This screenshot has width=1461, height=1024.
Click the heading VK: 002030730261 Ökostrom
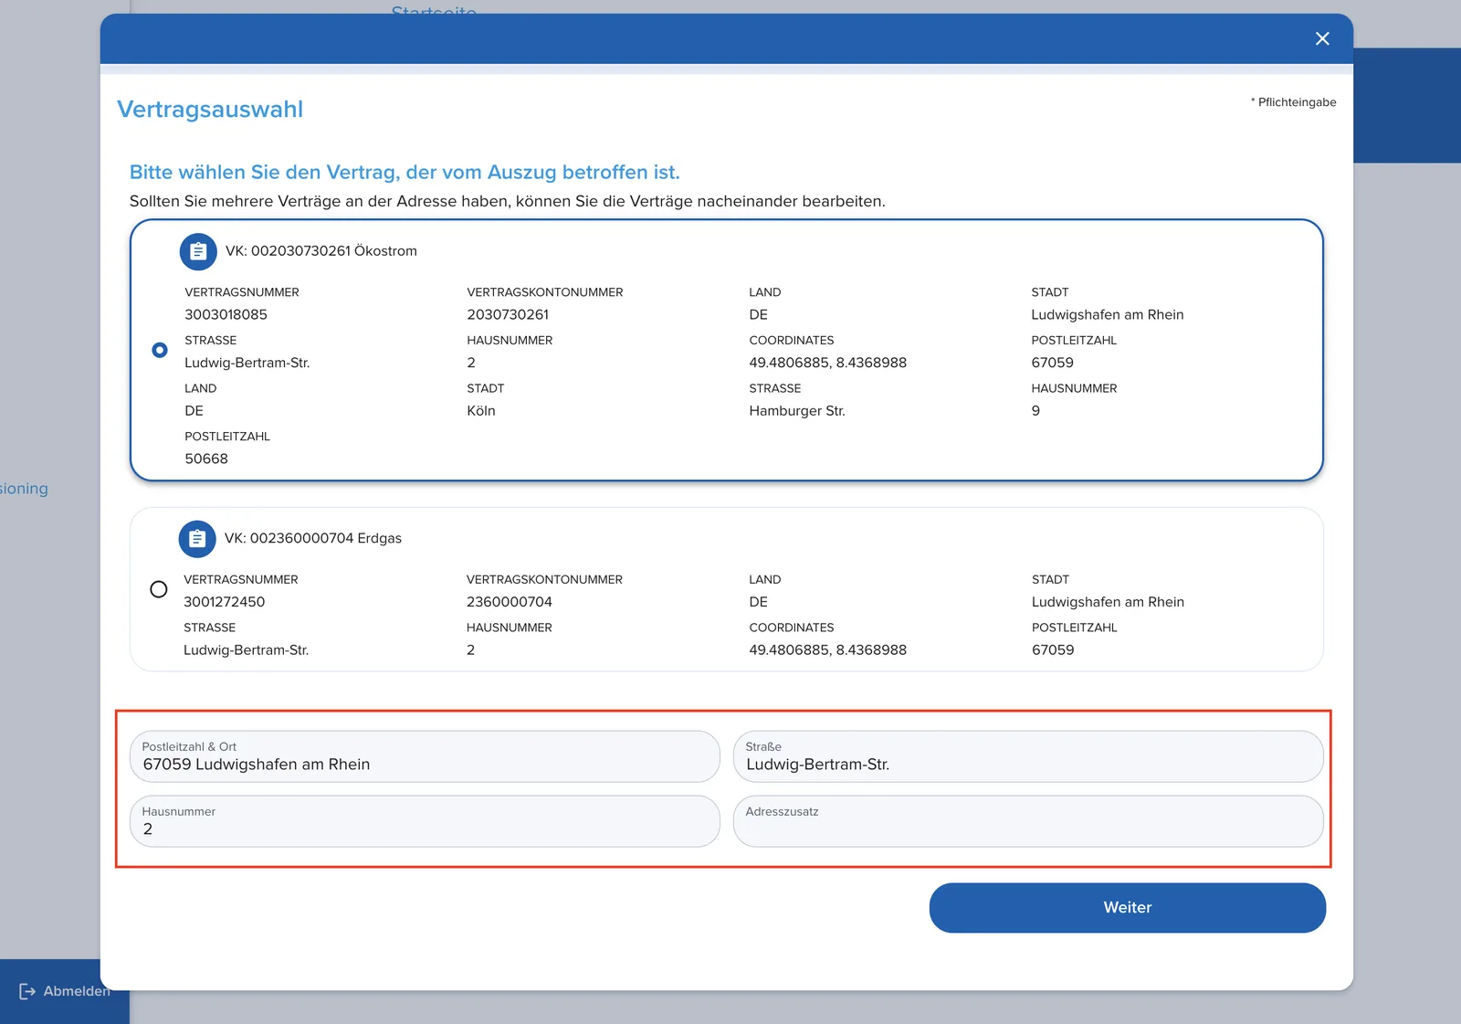pyautogui.click(x=321, y=251)
